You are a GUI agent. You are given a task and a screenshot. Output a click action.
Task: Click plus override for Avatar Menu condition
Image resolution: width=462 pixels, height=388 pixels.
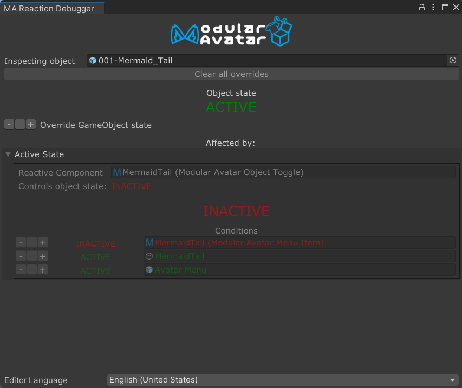[43, 270]
